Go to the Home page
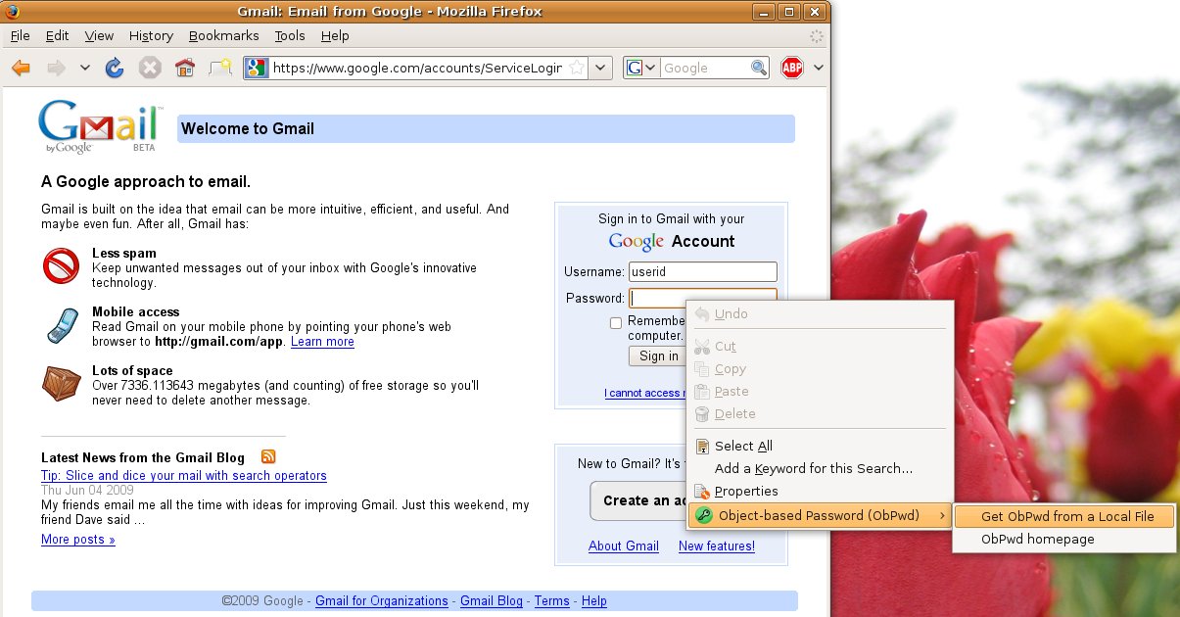Image resolution: width=1180 pixels, height=617 pixels. tap(184, 68)
